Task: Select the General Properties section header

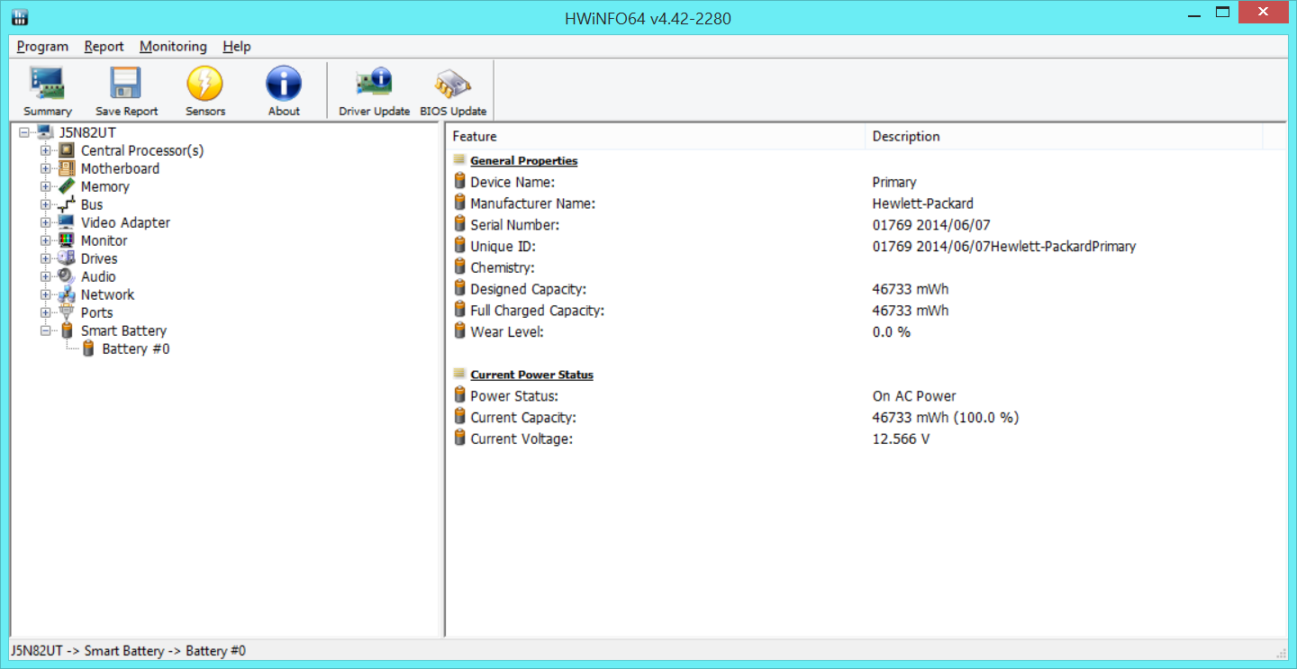Action: [524, 160]
